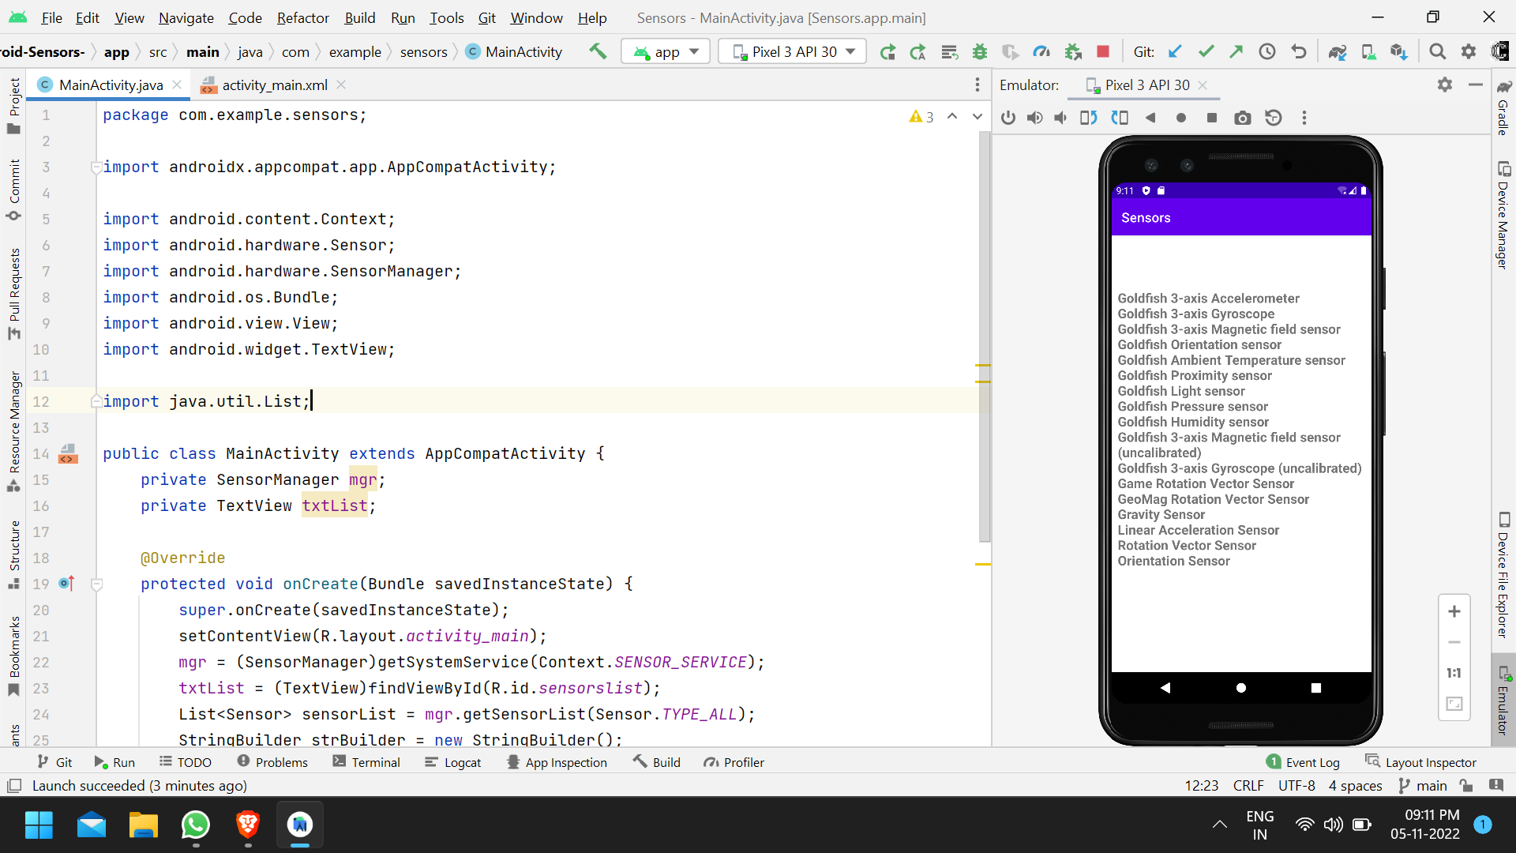Screen dimensions: 1516x853
Task: Collapse the onCreate method fold marker
Action: click(x=97, y=584)
